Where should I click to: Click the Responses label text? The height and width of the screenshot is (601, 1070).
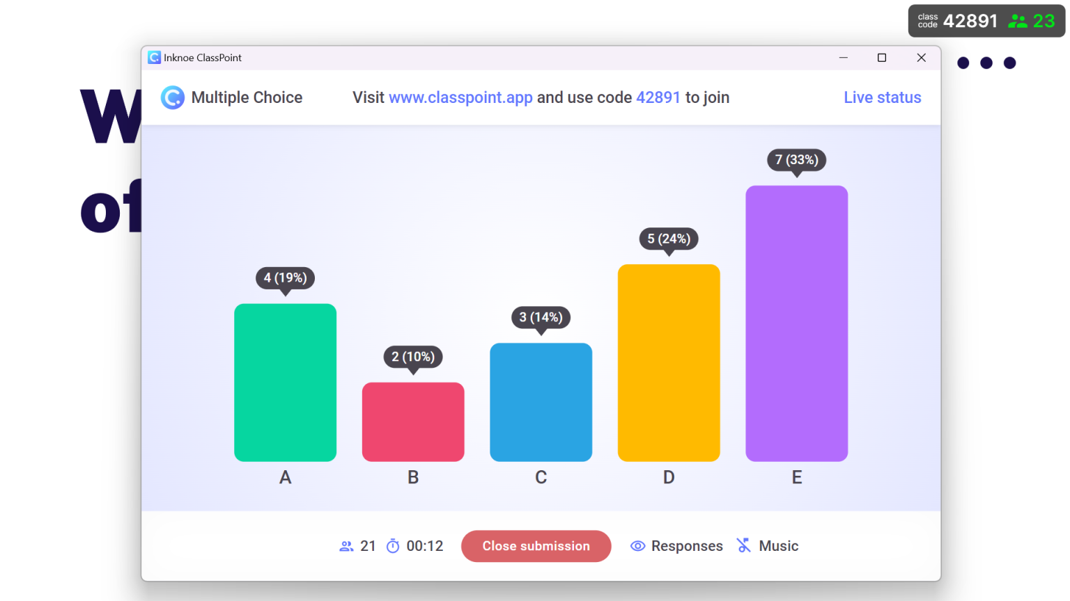tap(687, 546)
